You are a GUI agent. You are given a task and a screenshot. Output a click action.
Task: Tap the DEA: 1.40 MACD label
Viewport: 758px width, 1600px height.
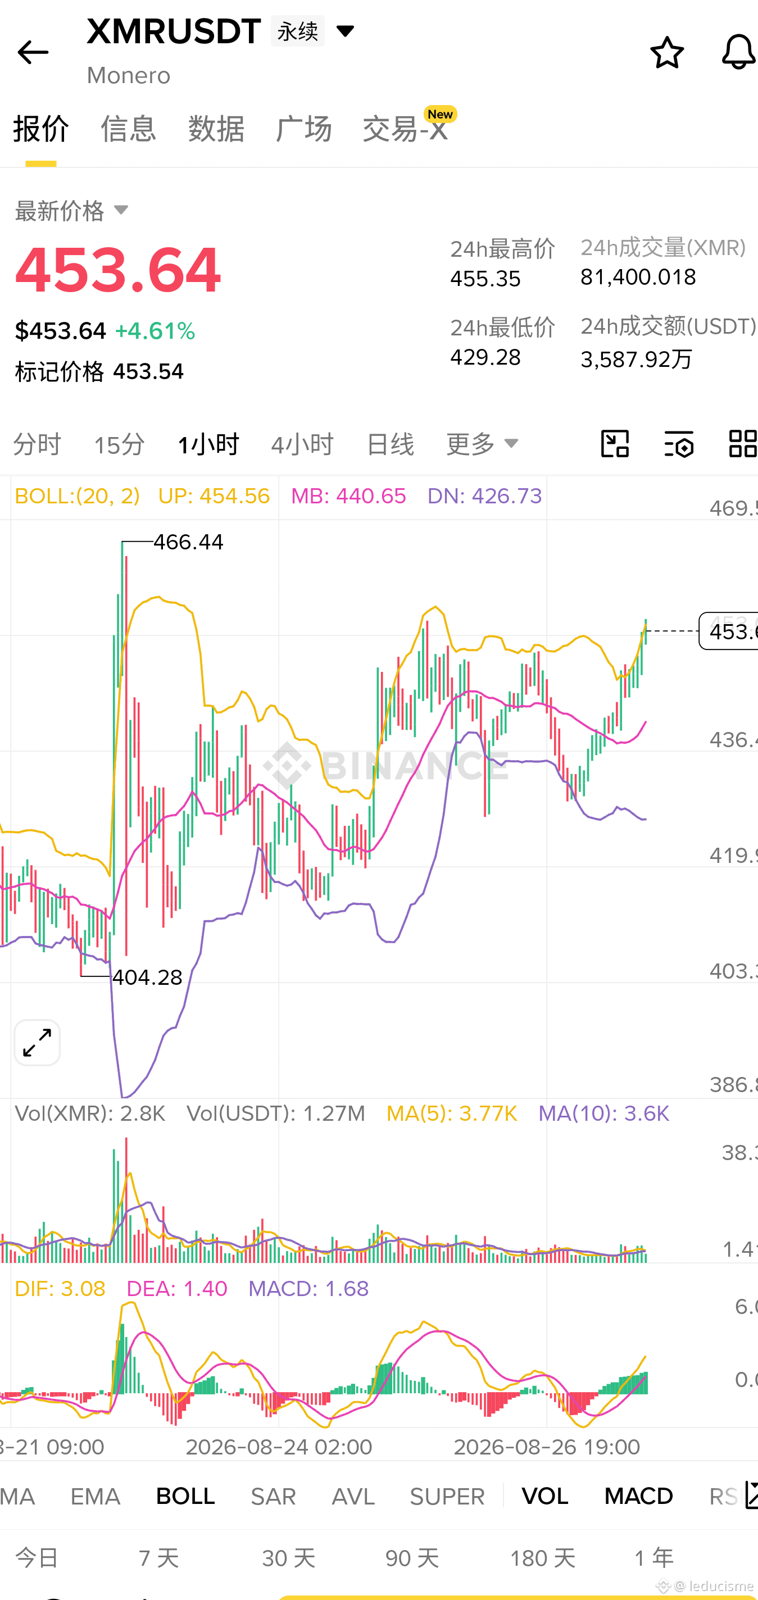[177, 1289]
